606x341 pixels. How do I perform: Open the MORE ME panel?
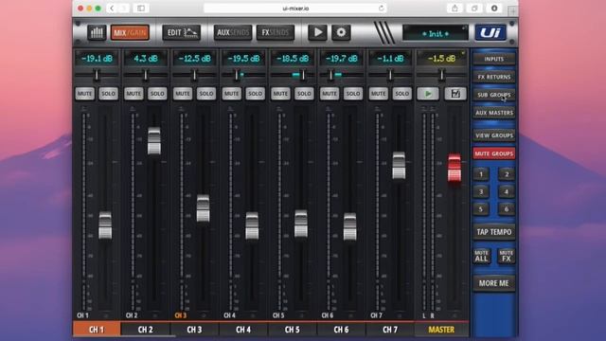[x=494, y=283]
